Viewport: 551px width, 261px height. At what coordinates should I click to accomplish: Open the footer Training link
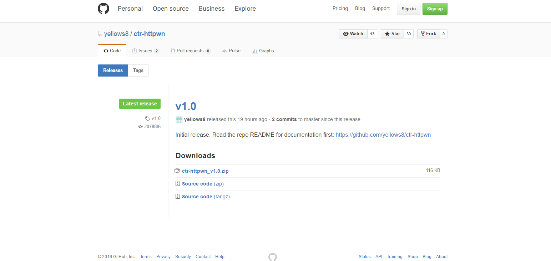pos(395,257)
